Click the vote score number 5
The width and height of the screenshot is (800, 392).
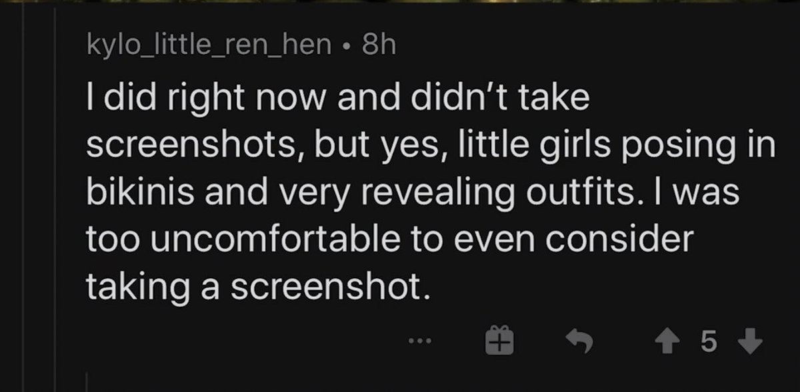click(709, 342)
